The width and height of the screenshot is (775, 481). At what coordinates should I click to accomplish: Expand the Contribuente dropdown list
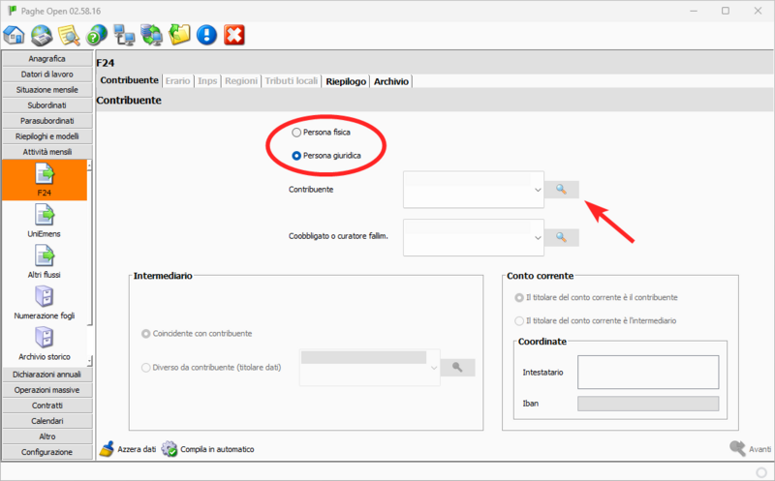click(538, 191)
